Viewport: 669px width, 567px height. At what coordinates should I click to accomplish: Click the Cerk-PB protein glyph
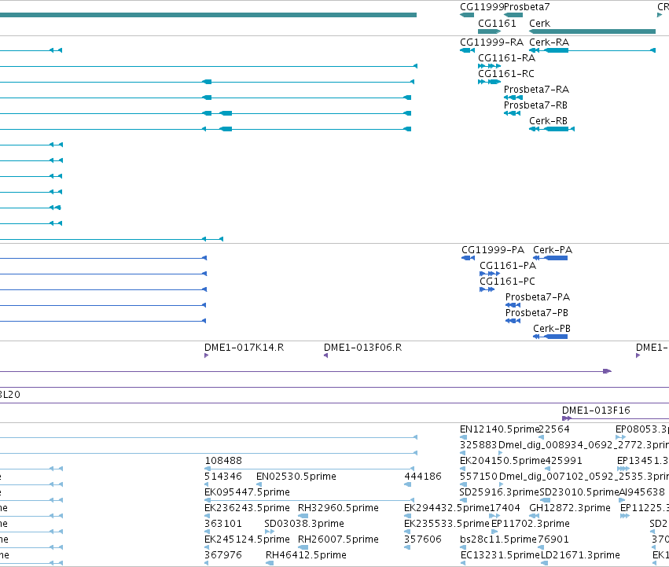pyautogui.click(x=550, y=337)
